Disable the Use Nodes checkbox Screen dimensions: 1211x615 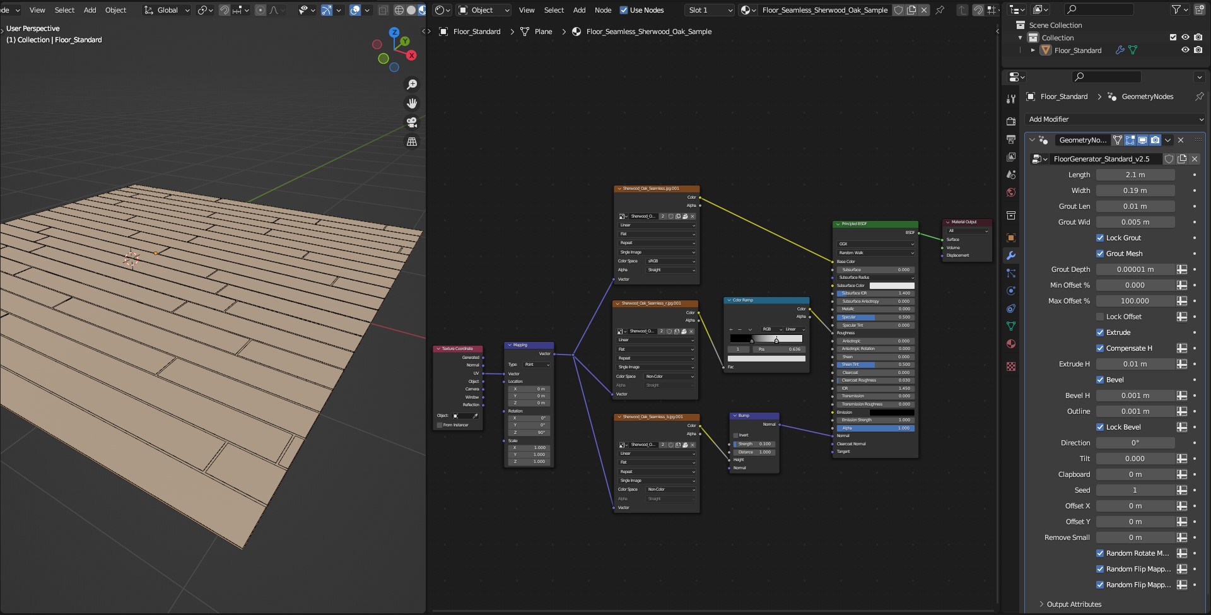(x=624, y=10)
